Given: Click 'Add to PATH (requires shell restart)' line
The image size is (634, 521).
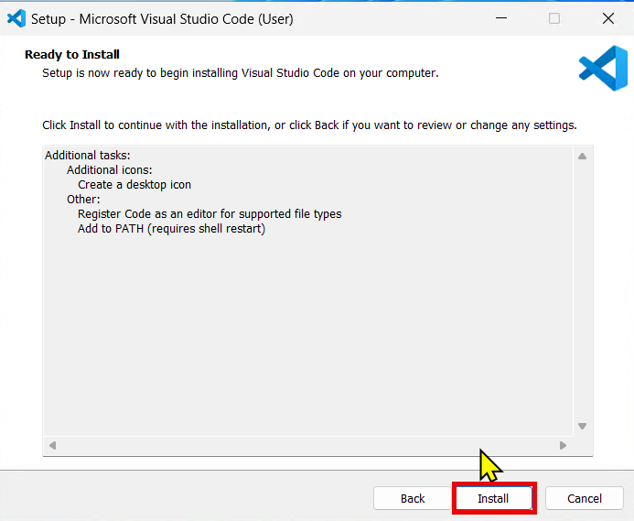Looking at the screenshot, I should coord(171,229).
